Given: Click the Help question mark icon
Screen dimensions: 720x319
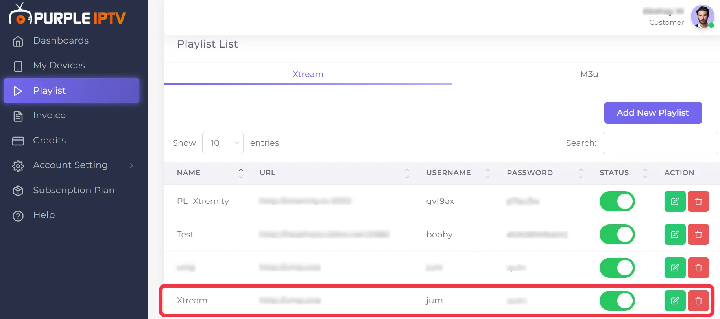Looking at the screenshot, I should coord(18,216).
